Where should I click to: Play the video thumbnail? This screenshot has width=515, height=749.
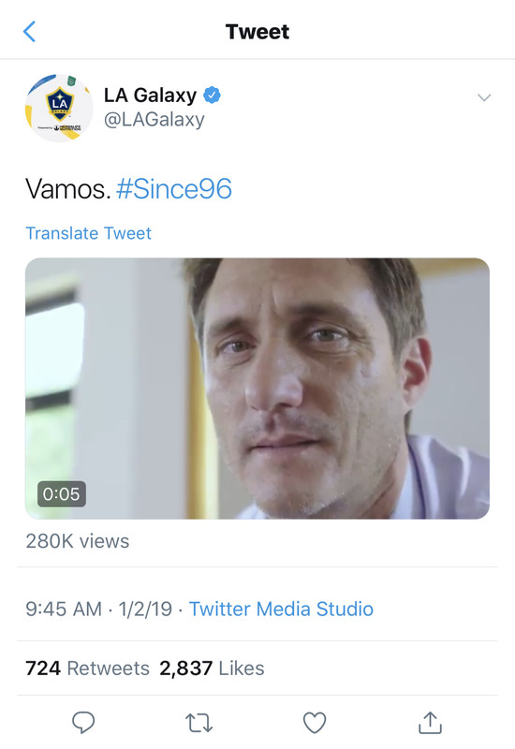257,389
